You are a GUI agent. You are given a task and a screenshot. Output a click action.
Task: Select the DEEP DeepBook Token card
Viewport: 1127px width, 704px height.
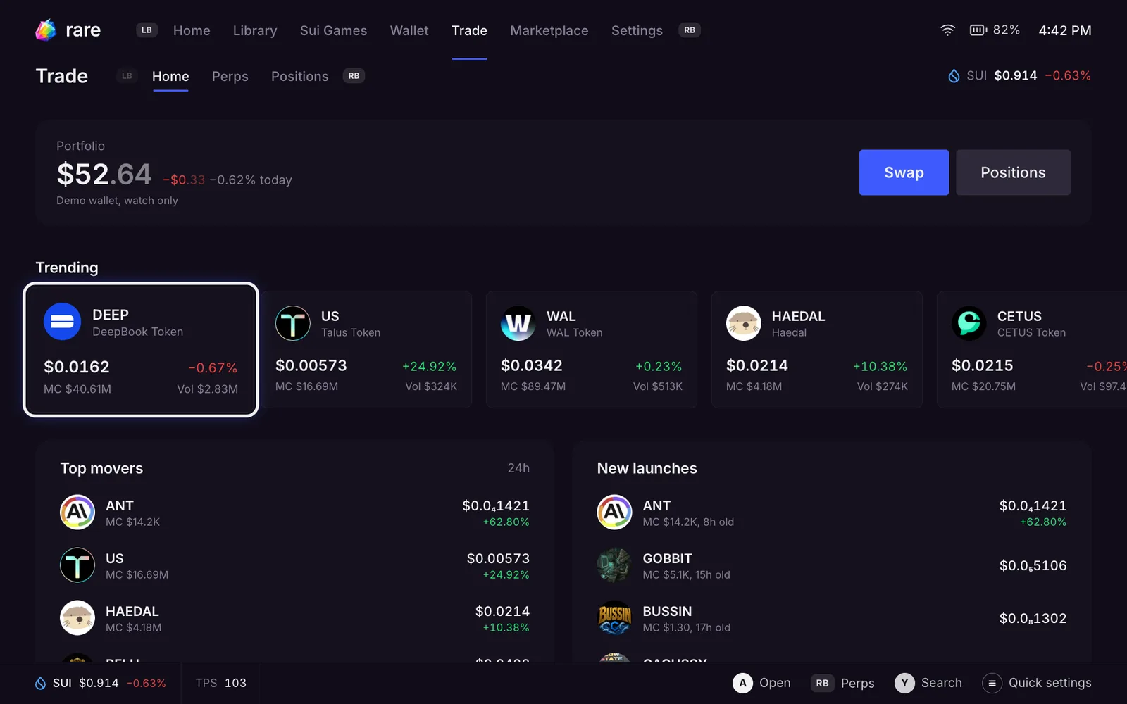coord(141,350)
